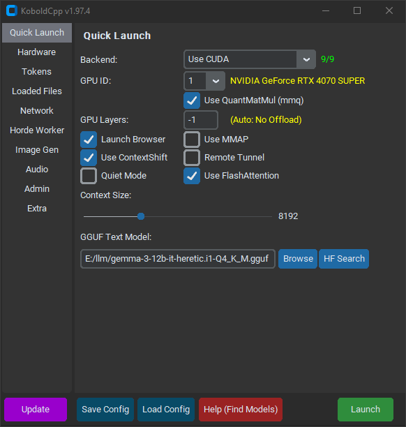Open the Backend dropdown arrow
This screenshot has width=406, height=427.
[x=306, y=59]
